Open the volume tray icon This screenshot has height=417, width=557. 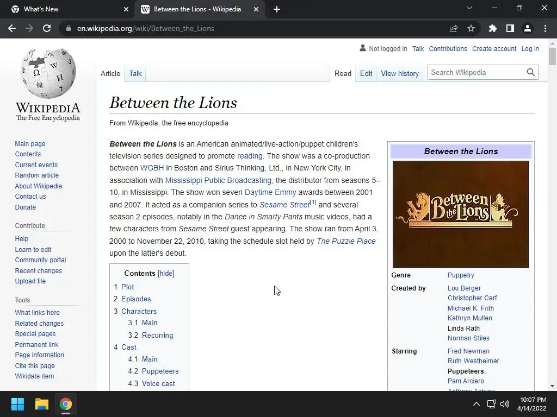pyautogui.click(x=504, y=404)
